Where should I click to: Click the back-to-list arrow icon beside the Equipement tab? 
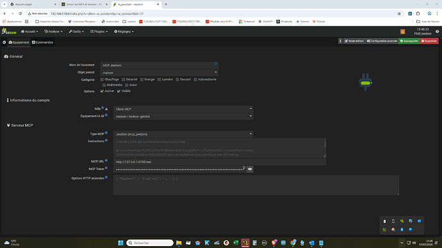[x=4, y=42]
